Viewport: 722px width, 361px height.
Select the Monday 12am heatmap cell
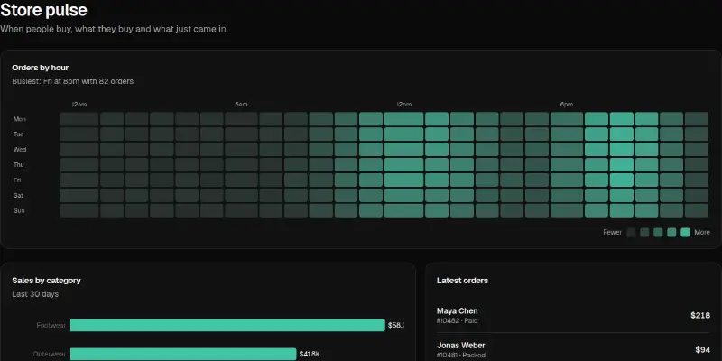pyautogui.click(x=79, y=119)
